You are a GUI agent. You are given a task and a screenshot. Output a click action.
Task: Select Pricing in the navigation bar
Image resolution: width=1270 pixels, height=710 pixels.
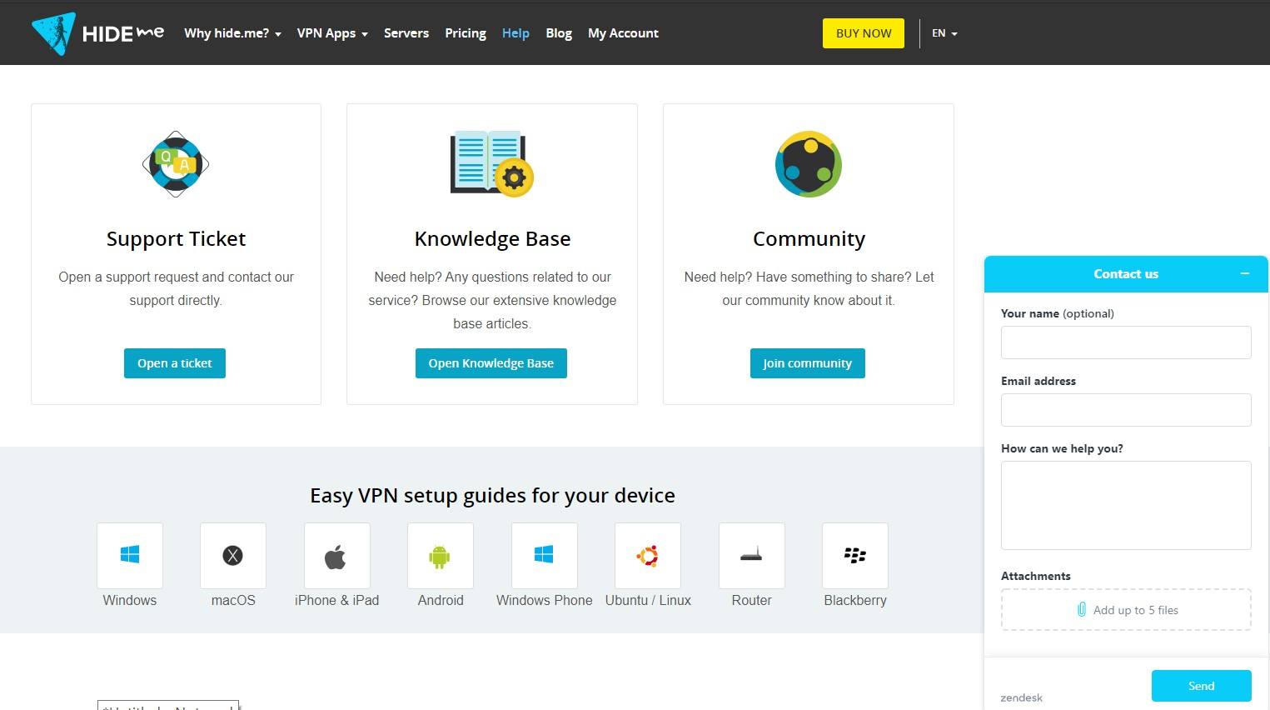465,32
